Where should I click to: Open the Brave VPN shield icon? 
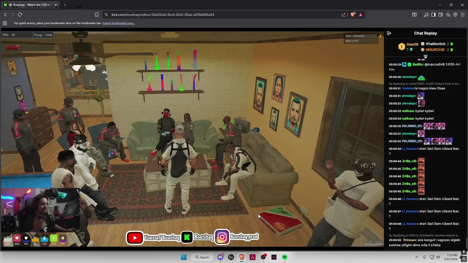pos(455,15)
